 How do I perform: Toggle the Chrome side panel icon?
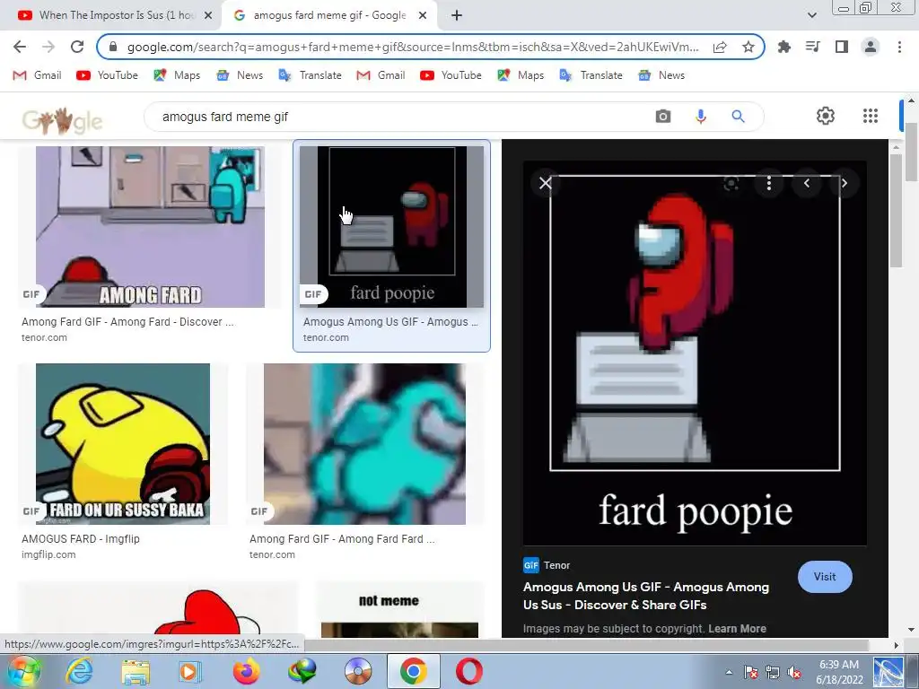pyautogui.click(x=841, y=47)
